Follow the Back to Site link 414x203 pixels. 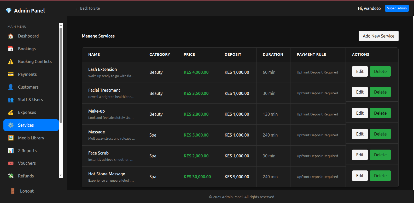(x=88, y=8)
